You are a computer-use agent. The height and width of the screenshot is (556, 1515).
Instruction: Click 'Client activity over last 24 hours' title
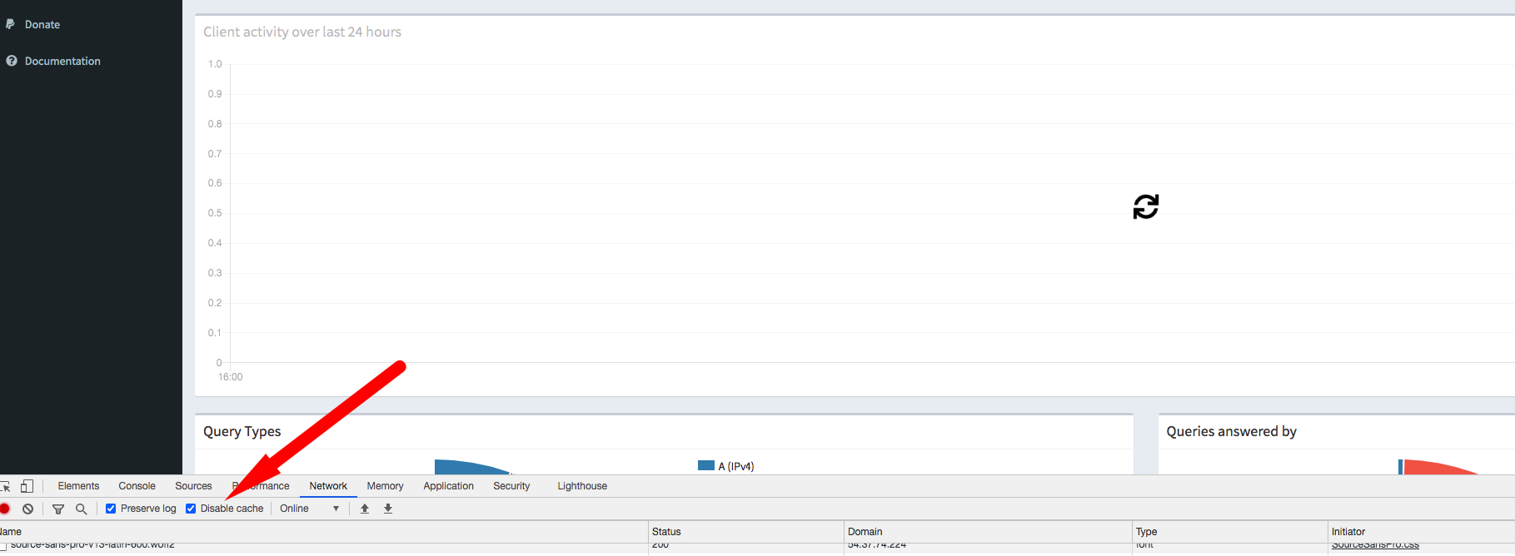pyautogui.click(x=302, y=32)
